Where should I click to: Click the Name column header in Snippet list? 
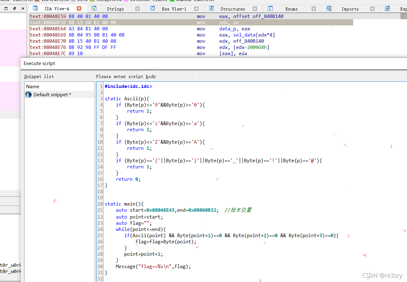[x=33, y=86]
